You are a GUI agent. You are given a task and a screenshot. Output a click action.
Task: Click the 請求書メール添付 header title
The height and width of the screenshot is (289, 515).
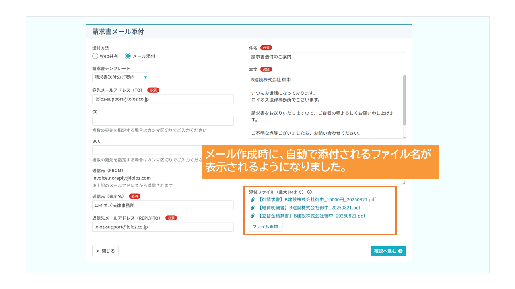[x=118, y=31]
